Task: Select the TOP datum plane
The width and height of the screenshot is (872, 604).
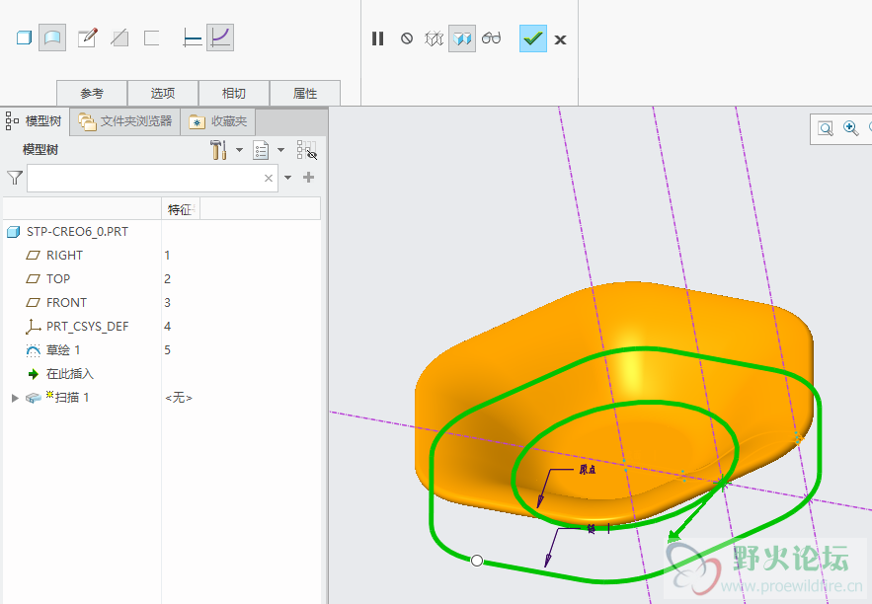Action: click(58, 279)
